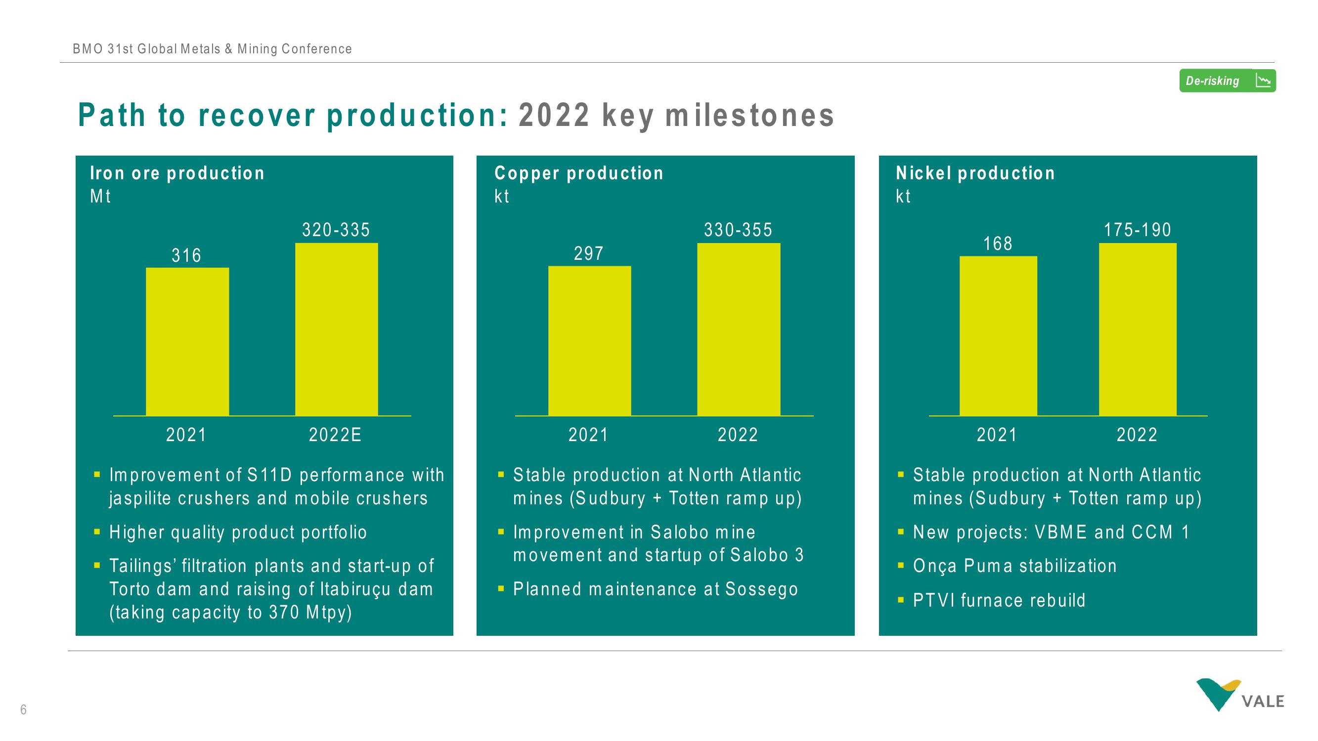Select the copper 2021 bar labeled 297
The image size is (1318, 741).
click(589, 340)
